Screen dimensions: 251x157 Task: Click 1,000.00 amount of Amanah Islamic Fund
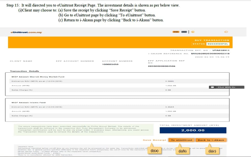[x=171, y=111]
